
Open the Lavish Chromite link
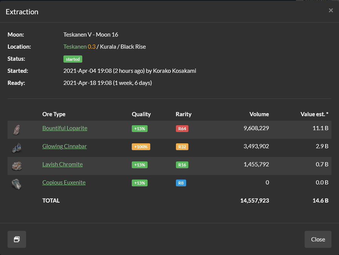62,164
